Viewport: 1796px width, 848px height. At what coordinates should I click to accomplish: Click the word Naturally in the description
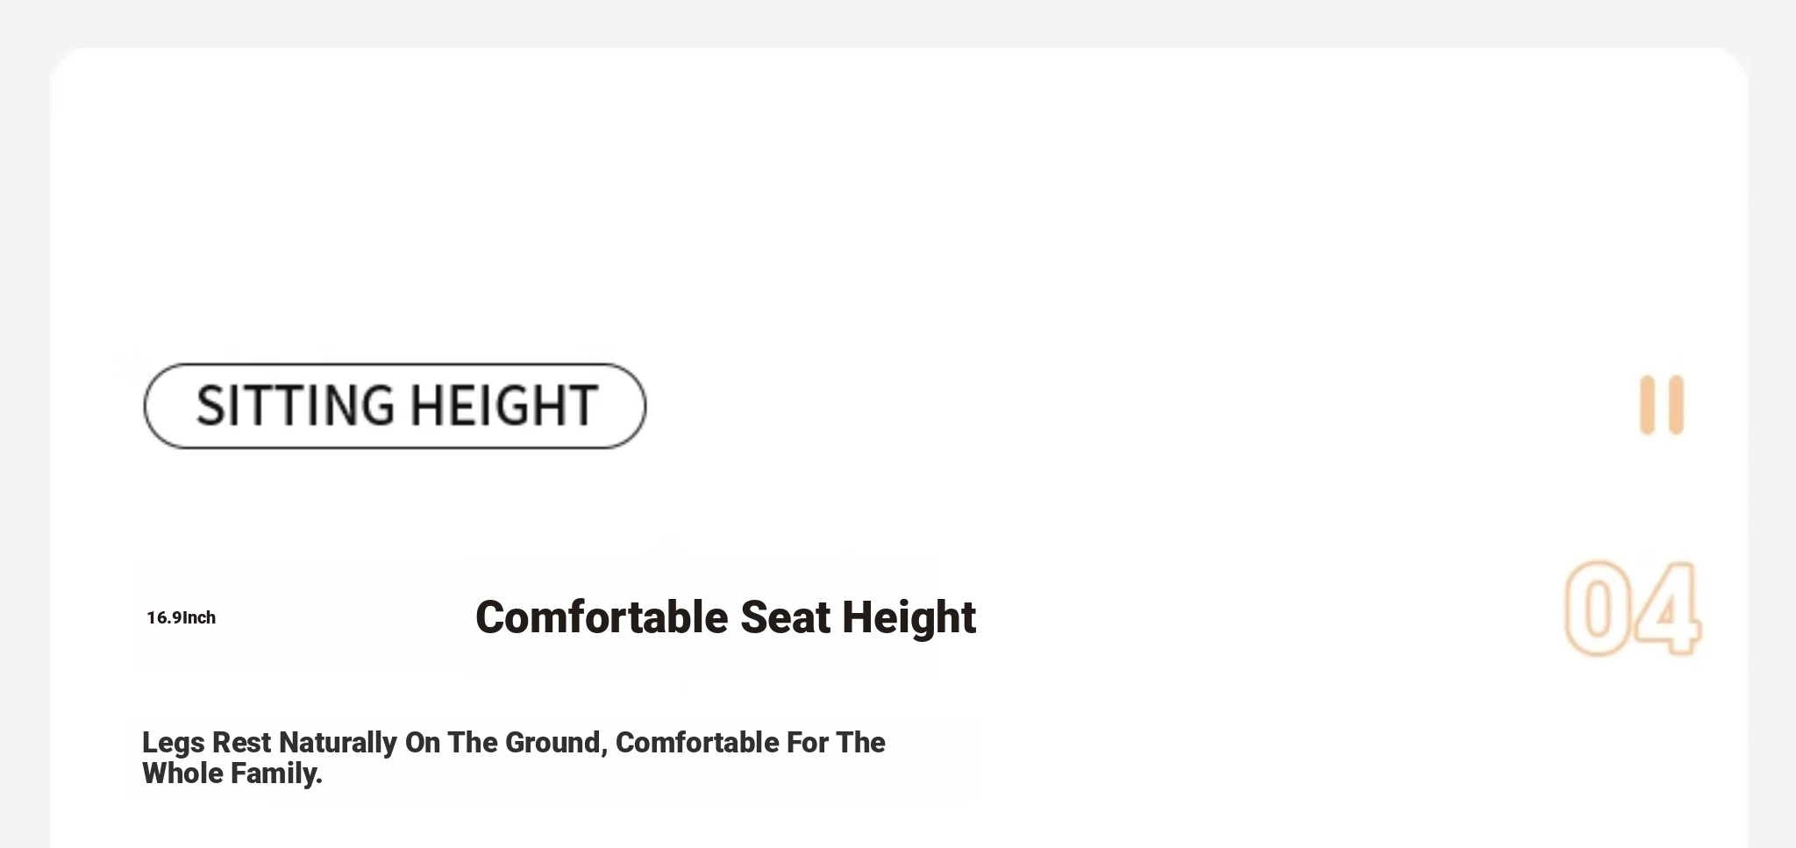click(x=338, y=743)
